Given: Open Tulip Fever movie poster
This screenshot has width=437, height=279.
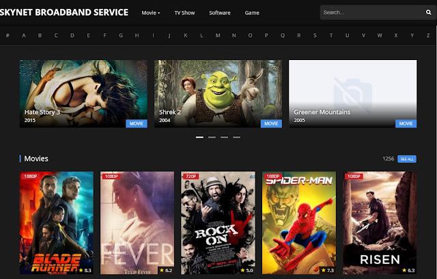Looking at the screenshot, I should pos(137,223).
